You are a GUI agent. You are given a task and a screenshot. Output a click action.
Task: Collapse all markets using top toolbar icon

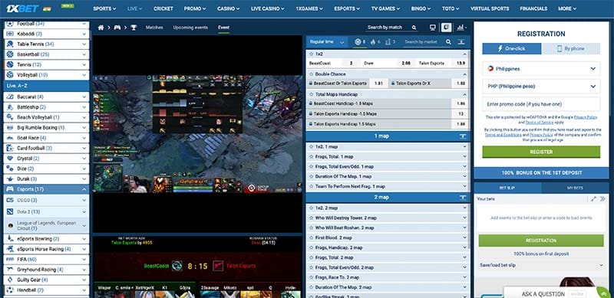pyautogui.click(x=462, y=42)
